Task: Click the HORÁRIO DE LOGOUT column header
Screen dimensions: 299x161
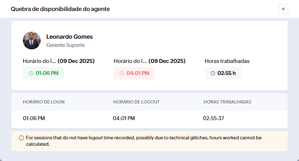Action: 136,102
